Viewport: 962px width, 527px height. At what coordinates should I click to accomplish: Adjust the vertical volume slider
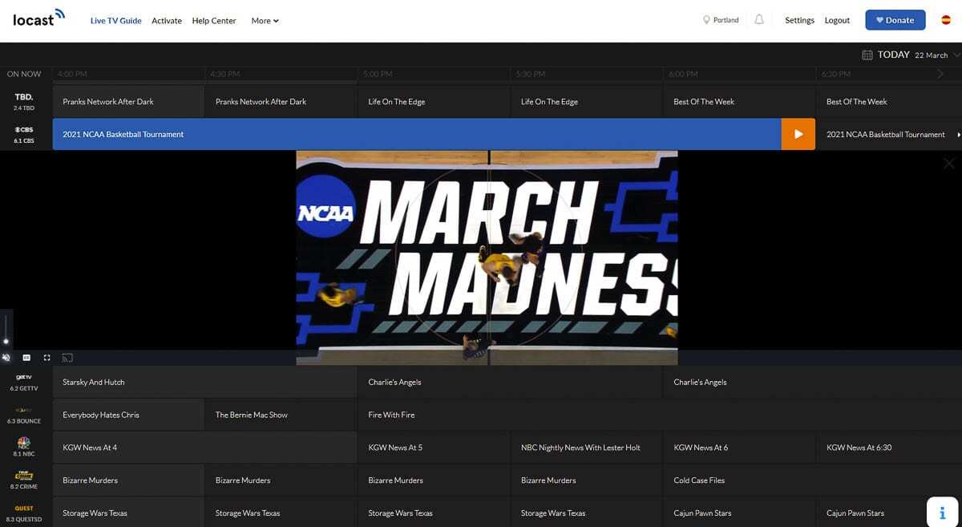(x=6, y=329)
